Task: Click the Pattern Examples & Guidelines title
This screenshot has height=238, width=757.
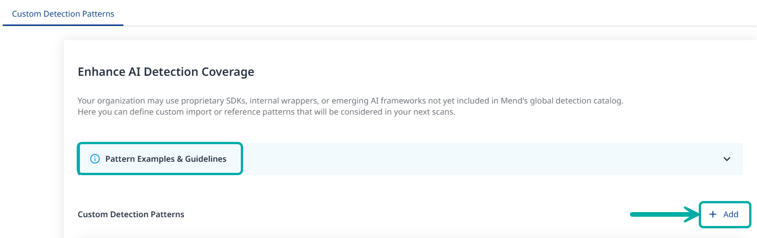Action: 165,159
